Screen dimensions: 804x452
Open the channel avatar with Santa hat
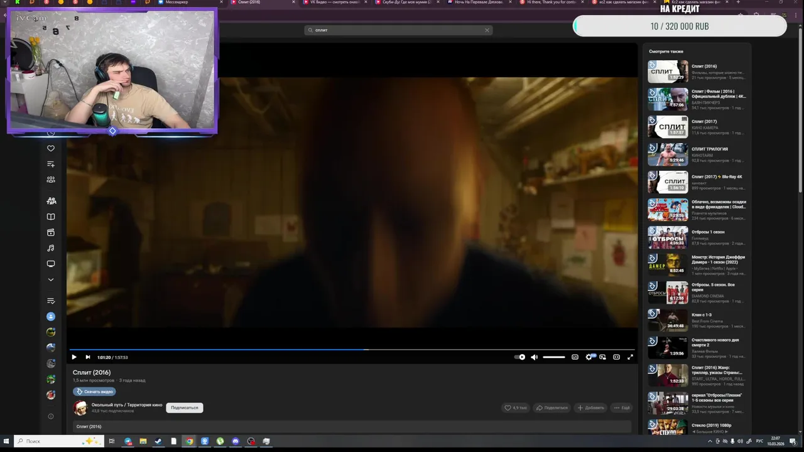80,408
